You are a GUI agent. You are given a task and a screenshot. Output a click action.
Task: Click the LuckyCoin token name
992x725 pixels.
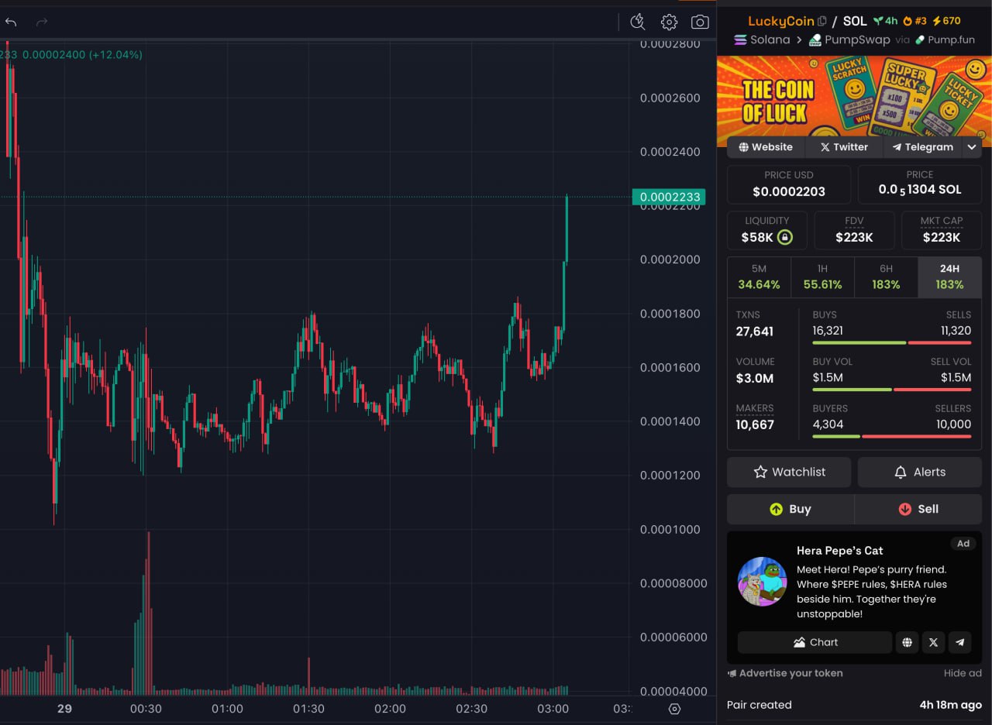point(780,22)
